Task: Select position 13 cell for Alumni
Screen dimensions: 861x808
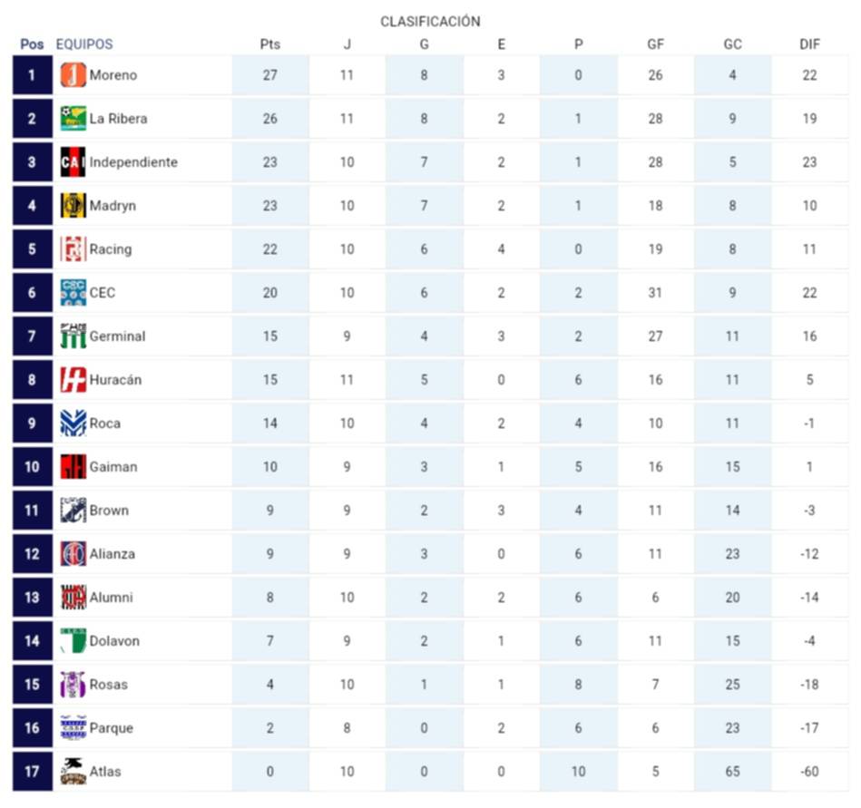Action: coord(32,598)
